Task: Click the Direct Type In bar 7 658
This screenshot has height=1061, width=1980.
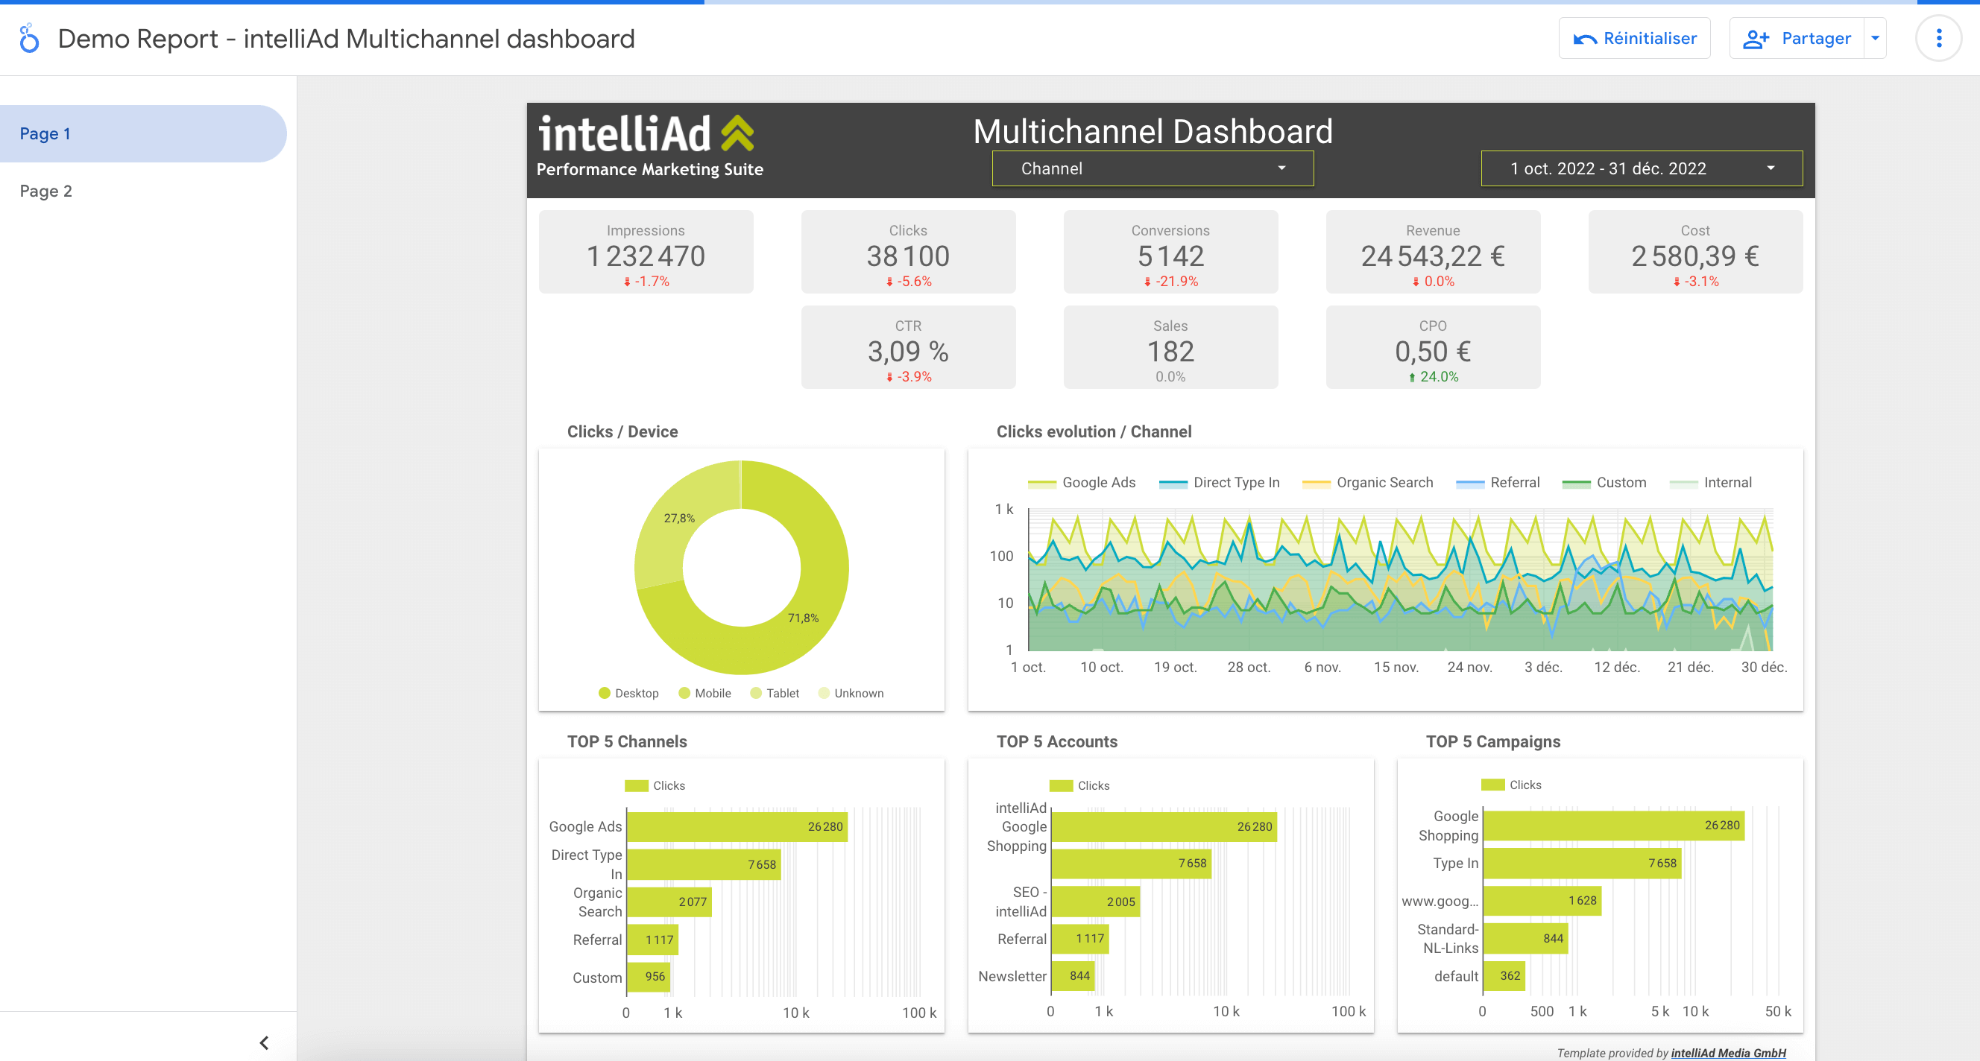Action: pos(703,864)
